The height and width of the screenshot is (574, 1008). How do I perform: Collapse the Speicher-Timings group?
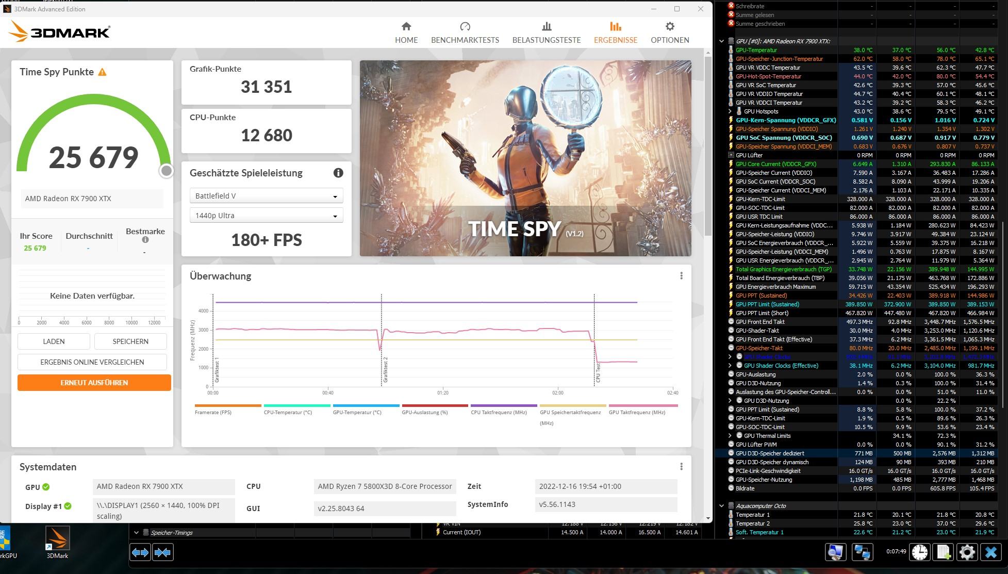136,533
